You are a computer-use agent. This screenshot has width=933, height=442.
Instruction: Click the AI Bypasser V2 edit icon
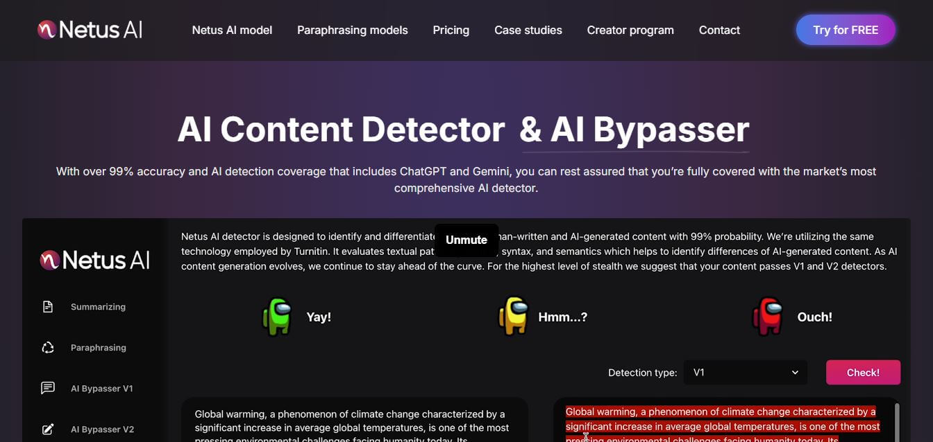(48, 430)
